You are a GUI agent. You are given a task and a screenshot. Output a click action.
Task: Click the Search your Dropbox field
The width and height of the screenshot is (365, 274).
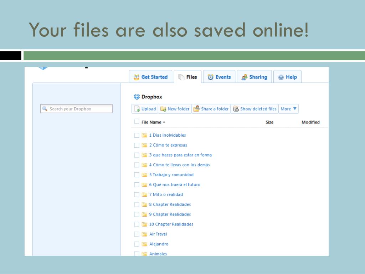(76, 109)
